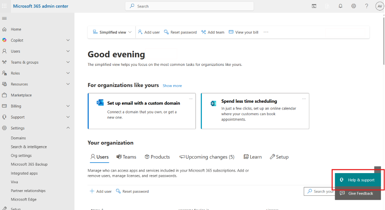Click Reset password below the Users tab
This screenshot has height=210, width=385.
pos(132,191)
